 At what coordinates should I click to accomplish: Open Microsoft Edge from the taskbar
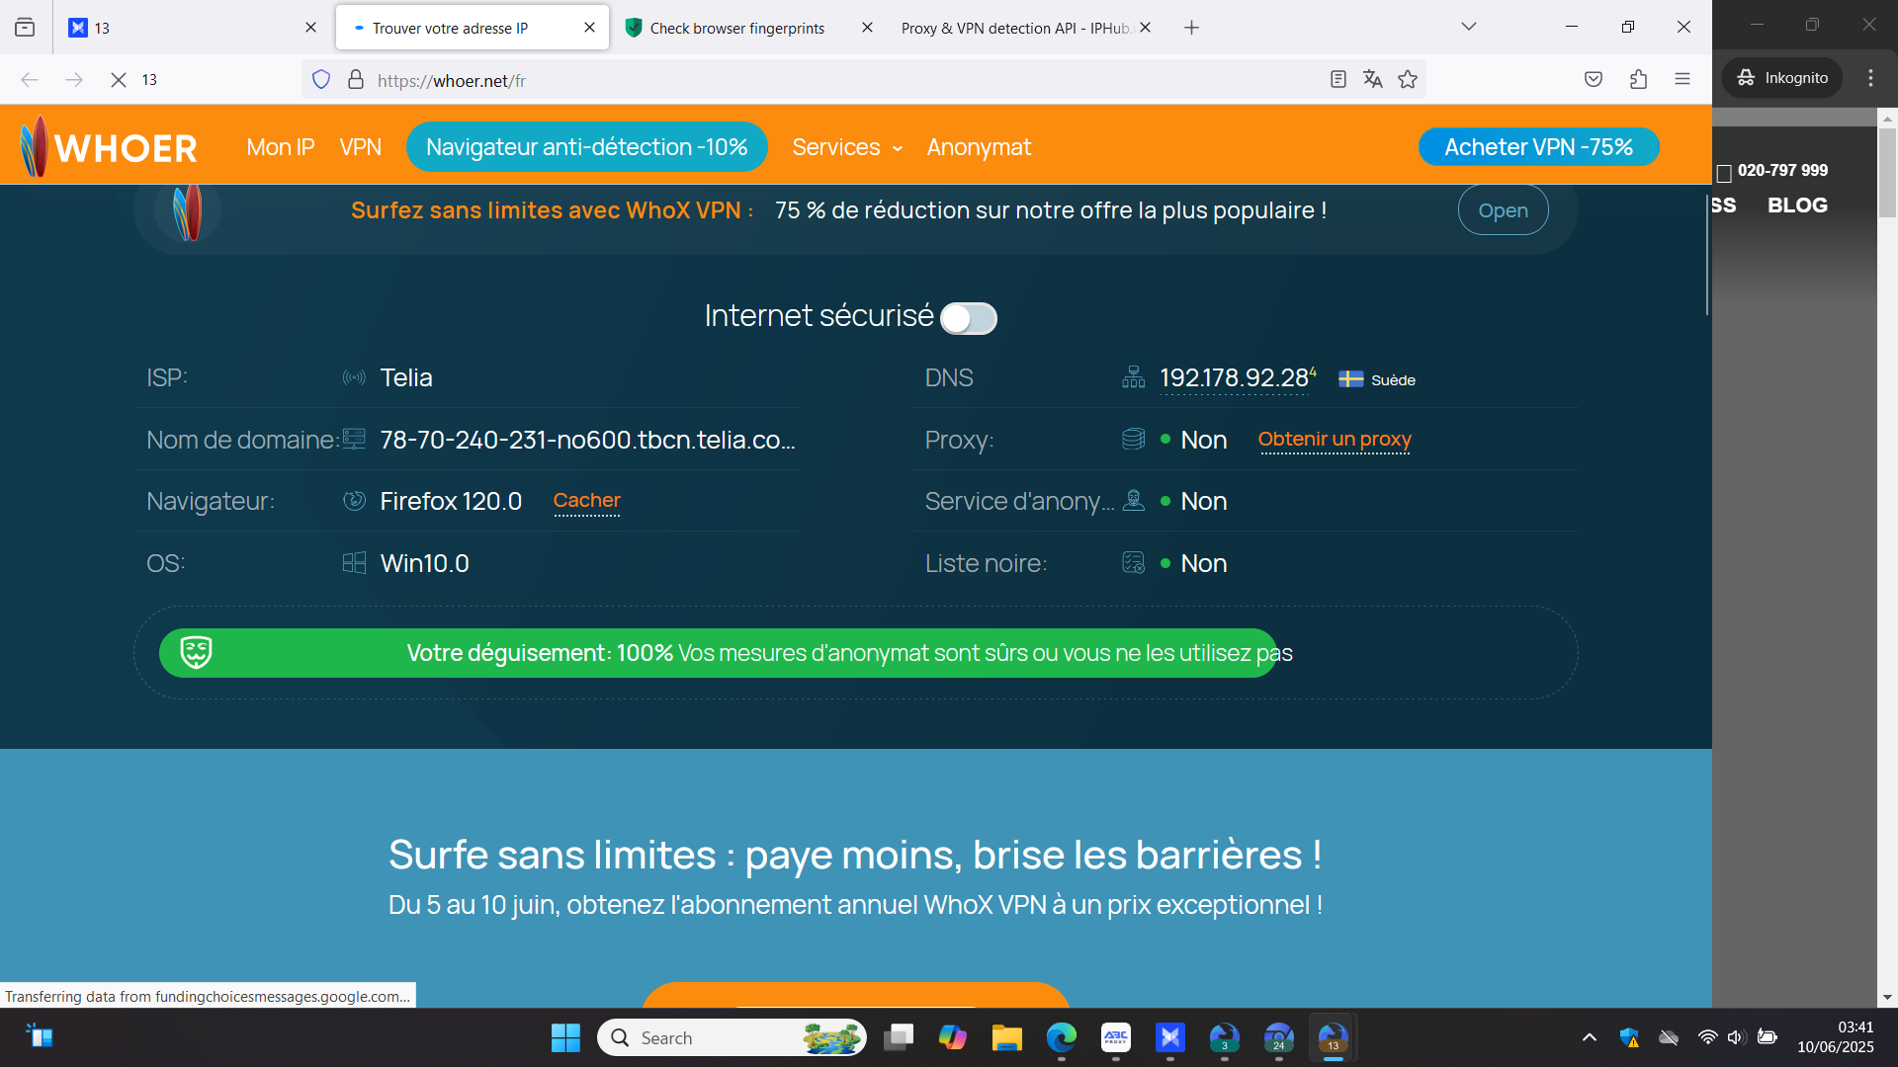click(1062, 1037)
